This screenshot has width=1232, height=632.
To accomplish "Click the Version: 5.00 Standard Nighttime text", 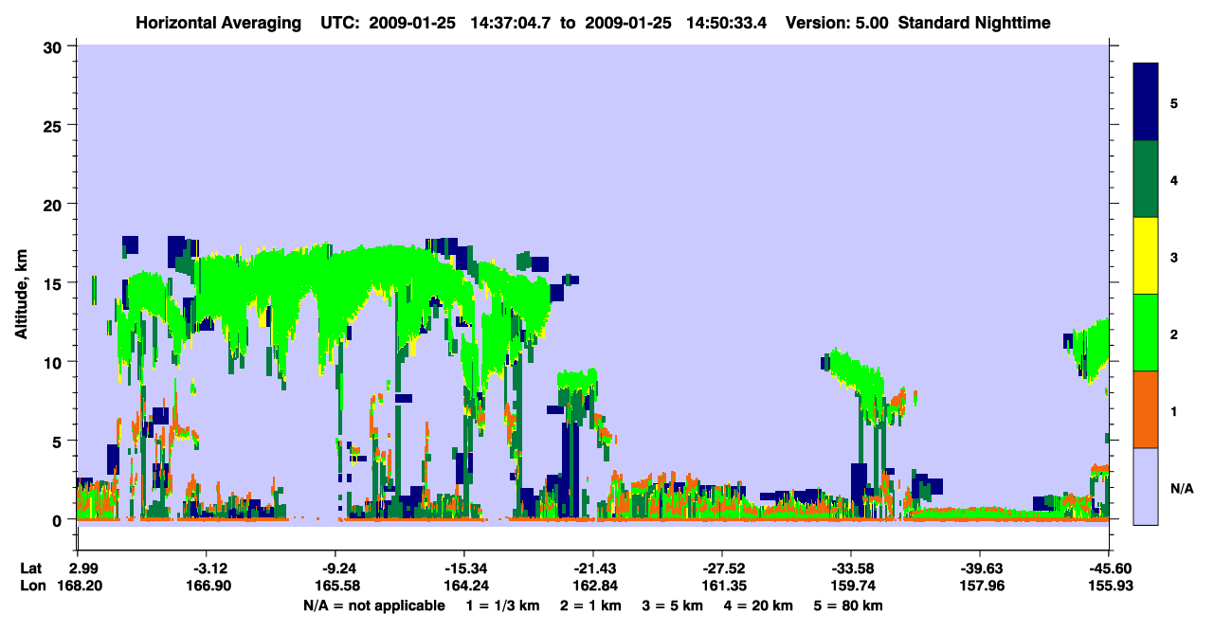I will (x=917, y=22).
